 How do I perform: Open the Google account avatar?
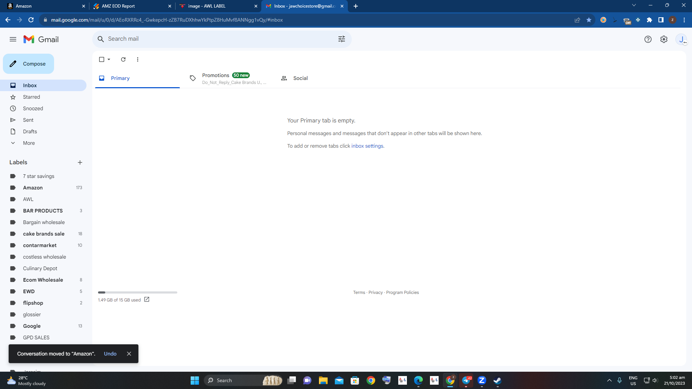coord(681,39)
